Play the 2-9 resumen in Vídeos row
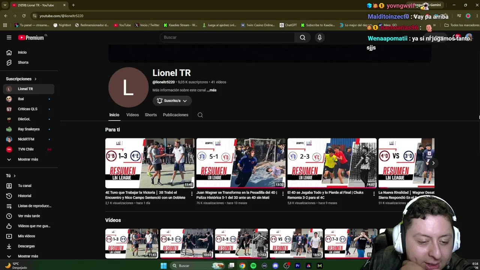The image size is (480, 270). 241,244
